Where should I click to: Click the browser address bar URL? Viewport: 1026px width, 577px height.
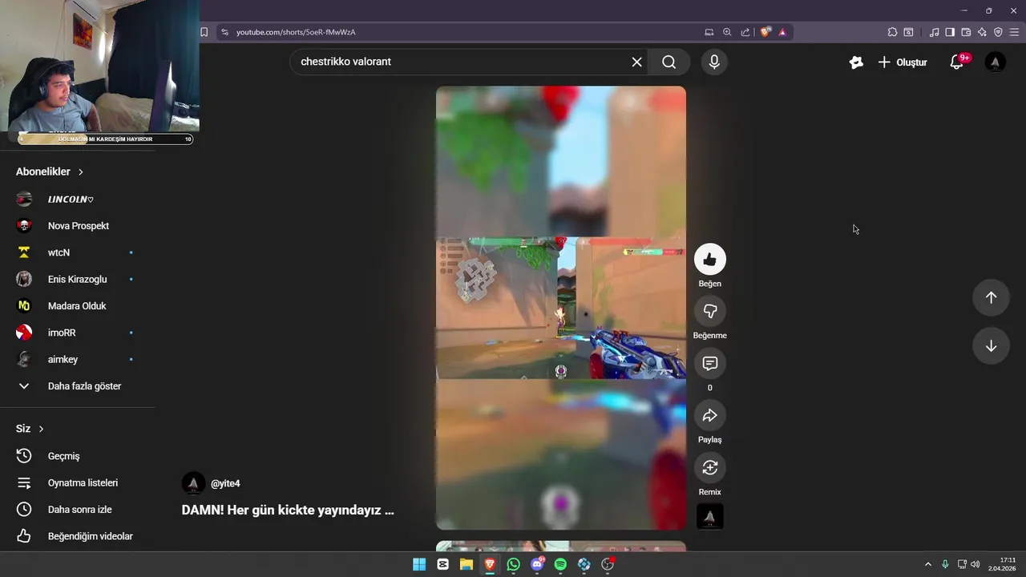click(296, 32)
